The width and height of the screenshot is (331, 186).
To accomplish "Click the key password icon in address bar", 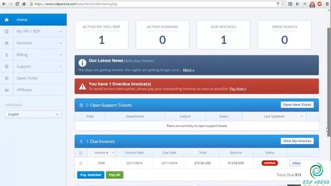I will [278, 4].
